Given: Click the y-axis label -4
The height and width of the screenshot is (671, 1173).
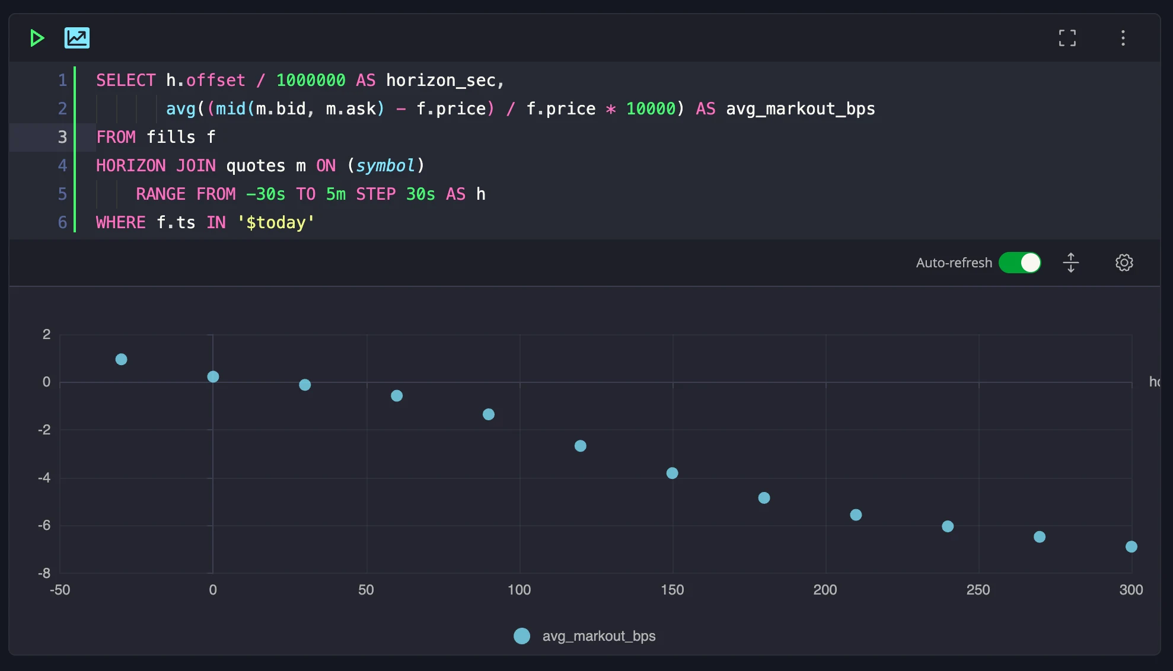Looking at the screenshot, I should pyautogui.click(x=44, y=477).
